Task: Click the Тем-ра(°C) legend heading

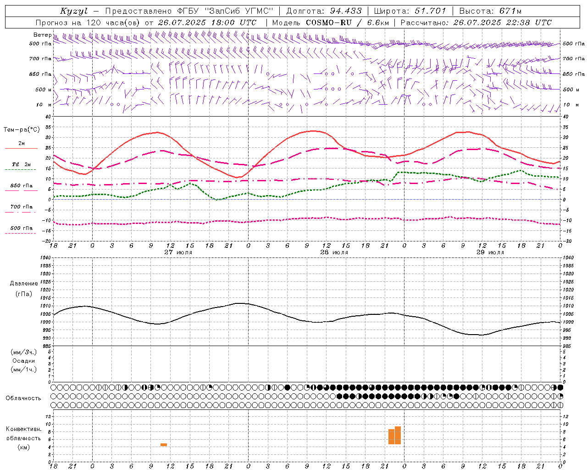Action: pyautogui.click(x=22, y=130)
